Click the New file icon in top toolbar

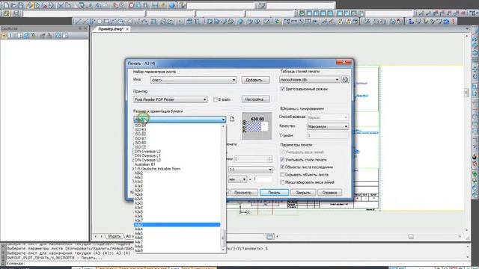click(6, 5)
